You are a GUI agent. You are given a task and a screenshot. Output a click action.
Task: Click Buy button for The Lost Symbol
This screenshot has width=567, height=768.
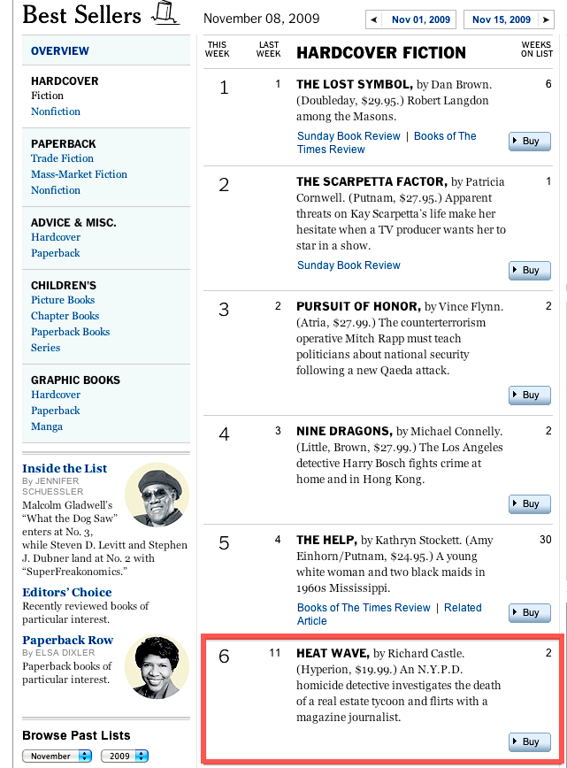coord(530,141)
